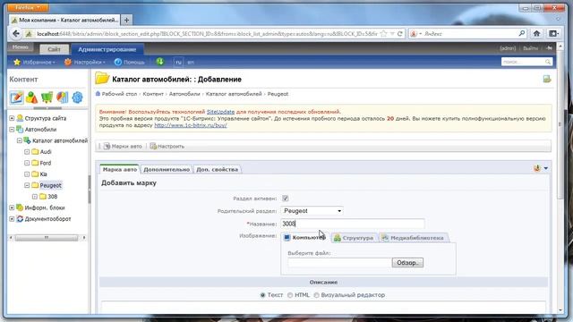Open the 'Администрирование' panel tab
Viewport: 573px width, 322px height.
[107, 49]
